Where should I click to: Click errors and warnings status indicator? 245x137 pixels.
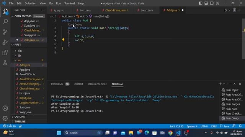click(x=10, y=126)
